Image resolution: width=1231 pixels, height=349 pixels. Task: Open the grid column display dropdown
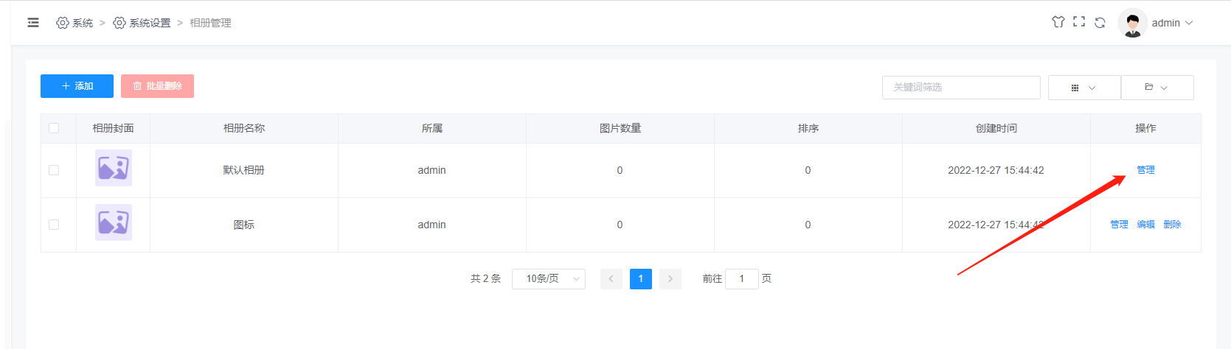[1084, 88]
